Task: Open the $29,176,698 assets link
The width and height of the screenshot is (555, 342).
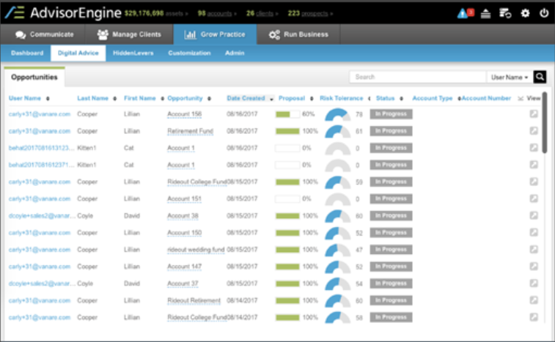Action: coord(156,13)
